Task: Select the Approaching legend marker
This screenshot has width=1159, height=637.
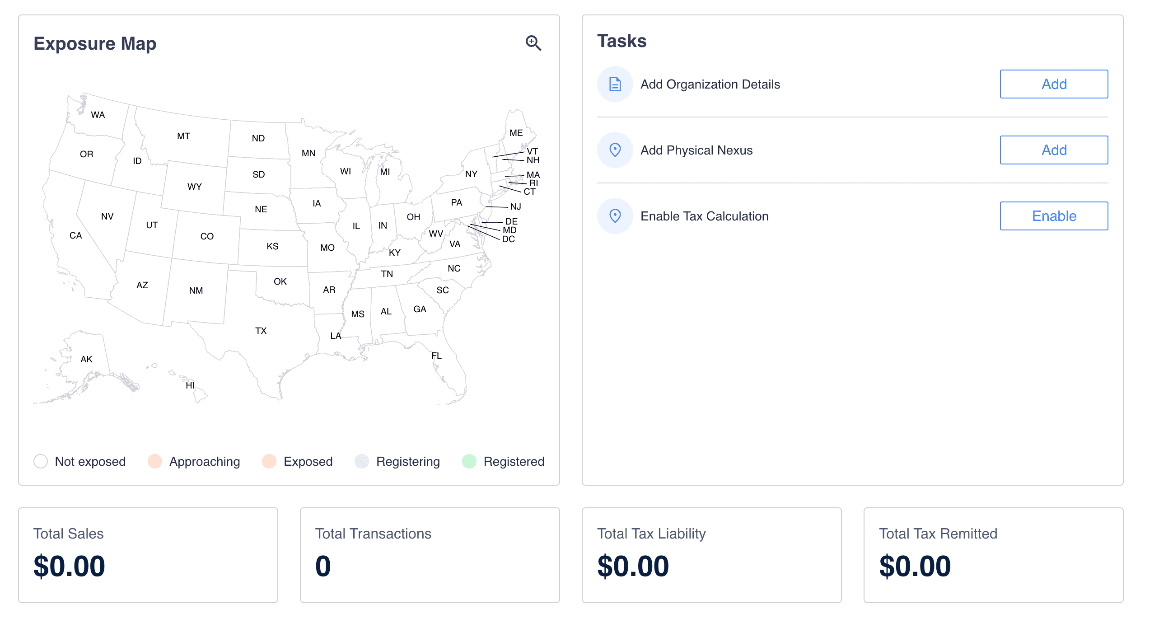Action: [155, 461]
